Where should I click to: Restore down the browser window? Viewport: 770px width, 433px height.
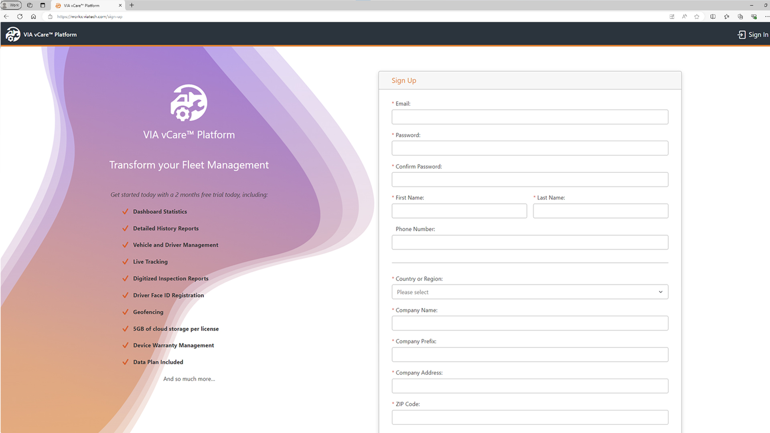coord(766,5)
